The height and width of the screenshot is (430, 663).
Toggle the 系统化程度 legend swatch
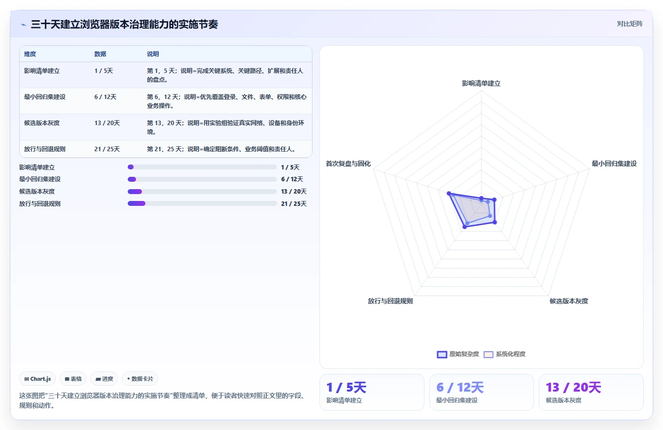[489, 354]
